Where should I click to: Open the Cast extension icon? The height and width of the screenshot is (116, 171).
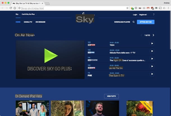pos(160,8)
